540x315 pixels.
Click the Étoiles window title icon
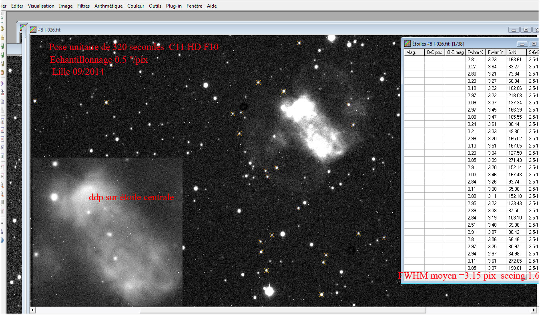tap(407, 44)
